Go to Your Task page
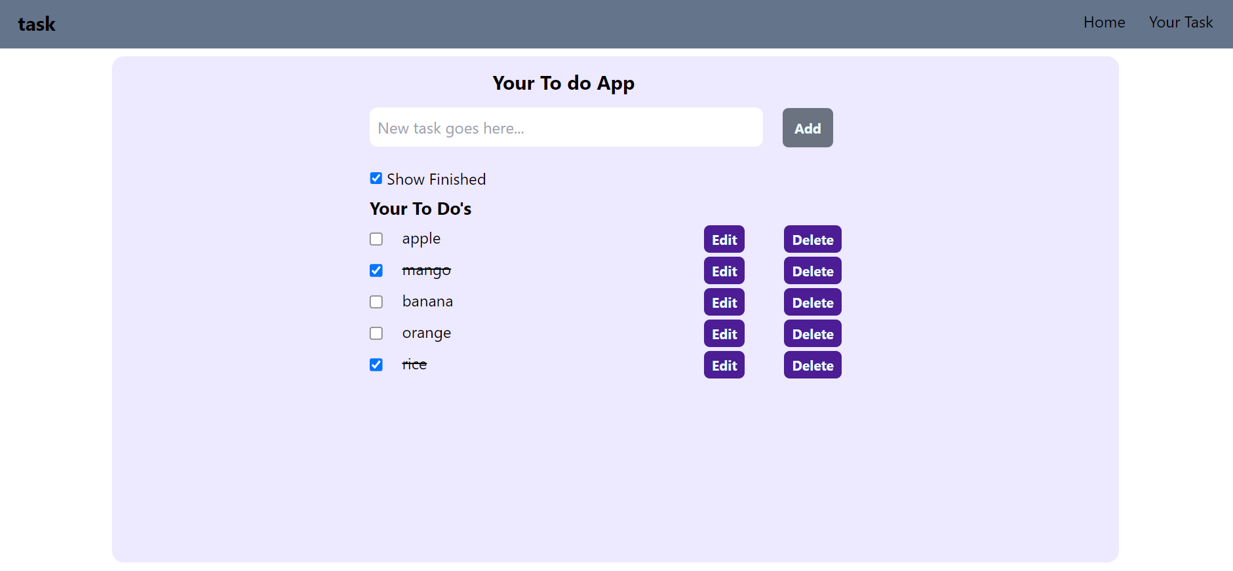 click(1181, 22)
